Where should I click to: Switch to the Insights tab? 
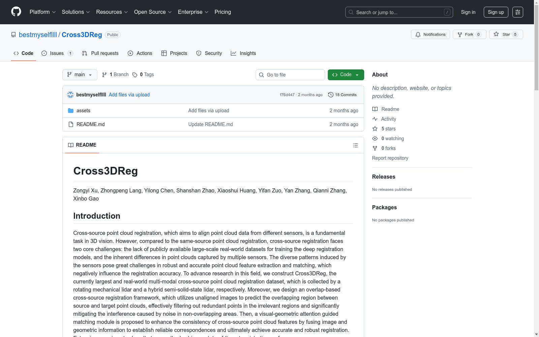pyautogui.click(x=243, y=53)
